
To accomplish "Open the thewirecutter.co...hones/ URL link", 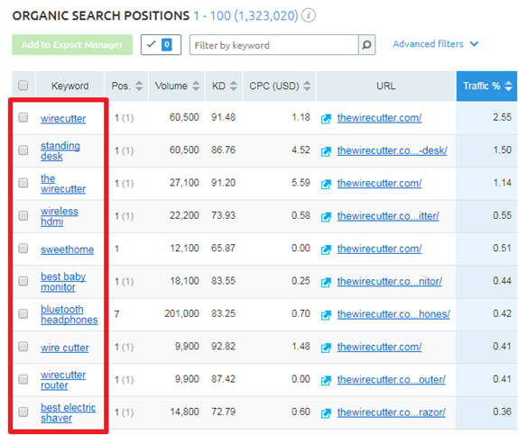I will [393, 314].
